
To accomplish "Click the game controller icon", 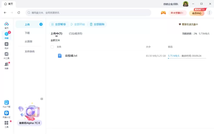I will 163,13.
